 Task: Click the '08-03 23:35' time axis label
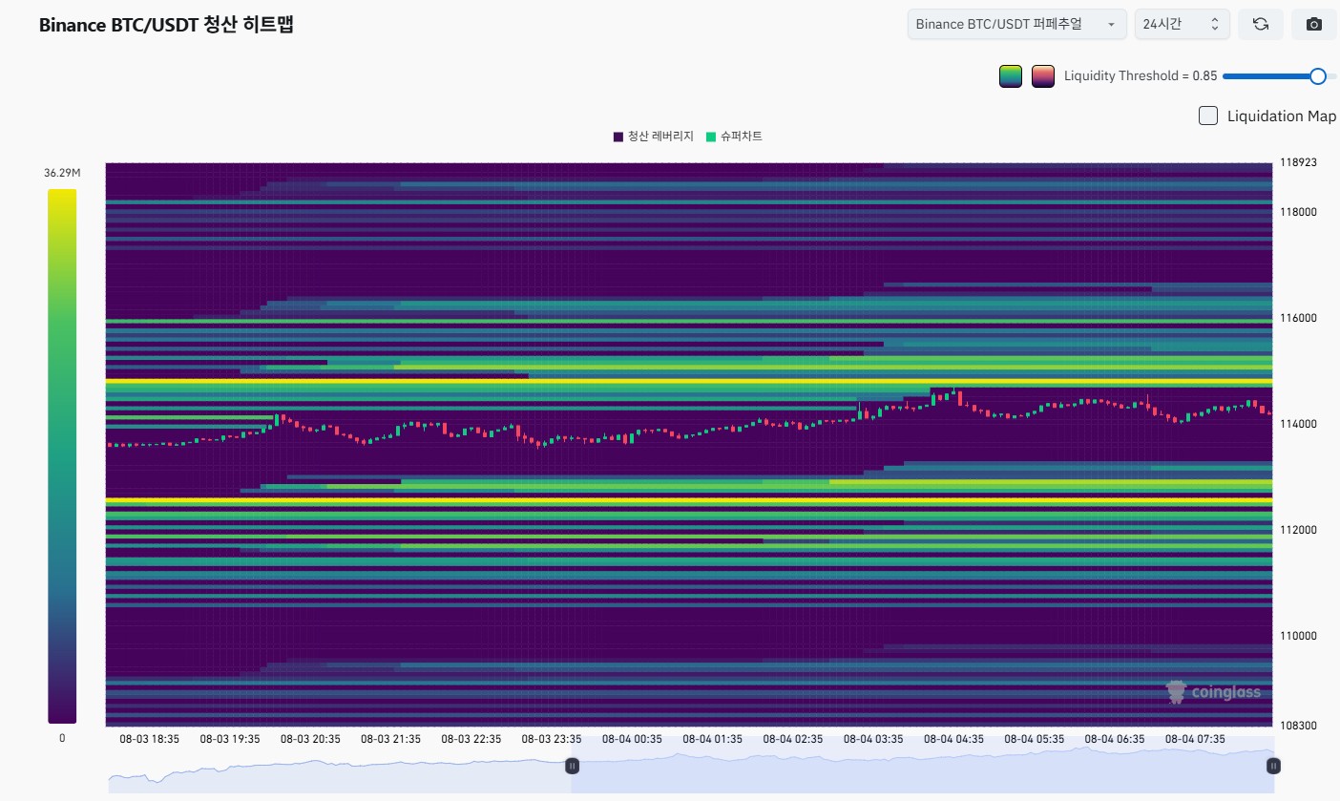coord(552,739)
